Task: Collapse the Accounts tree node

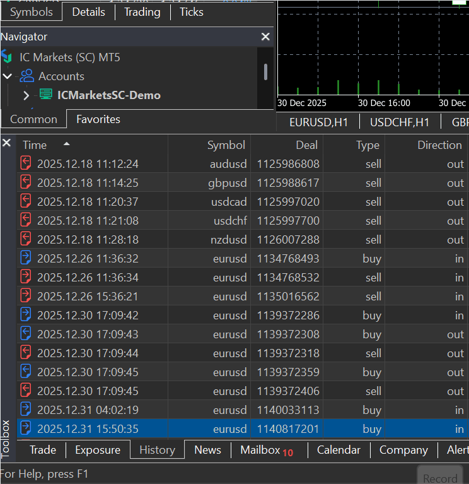Action: click(7, 76)
